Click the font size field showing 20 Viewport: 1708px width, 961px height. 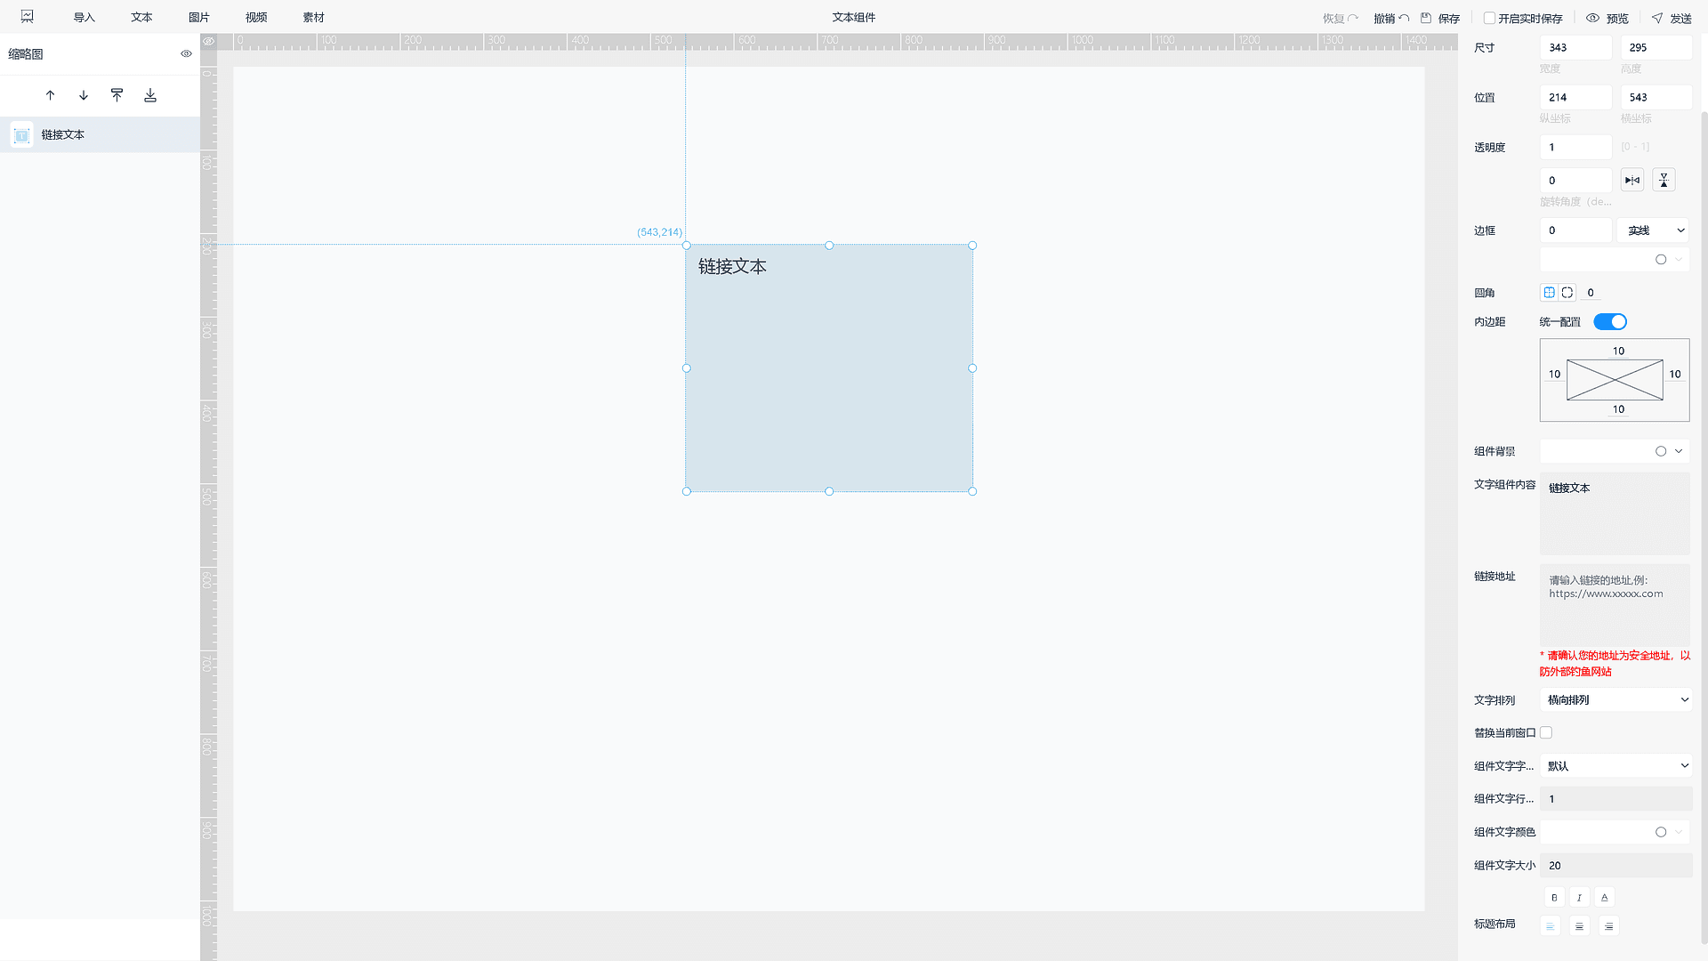pos(1616,866)
